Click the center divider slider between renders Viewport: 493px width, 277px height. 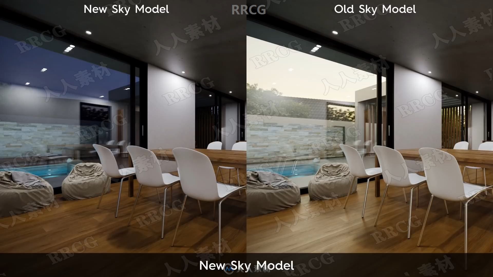click(246, 139)
